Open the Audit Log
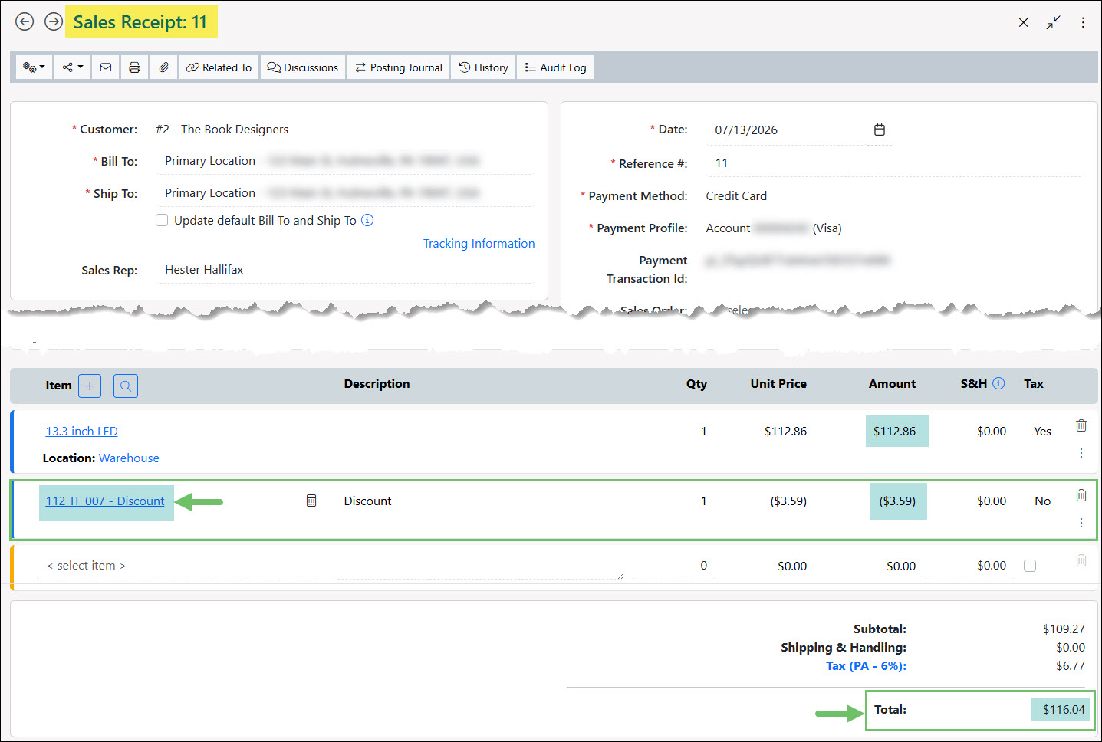This screenshot has height=742, width=1102. tap(556, 67)
